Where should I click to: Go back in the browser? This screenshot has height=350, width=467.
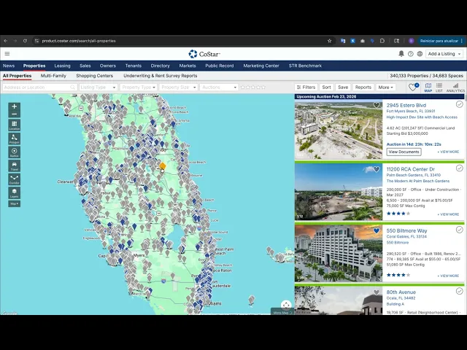(x=6, y=41)
